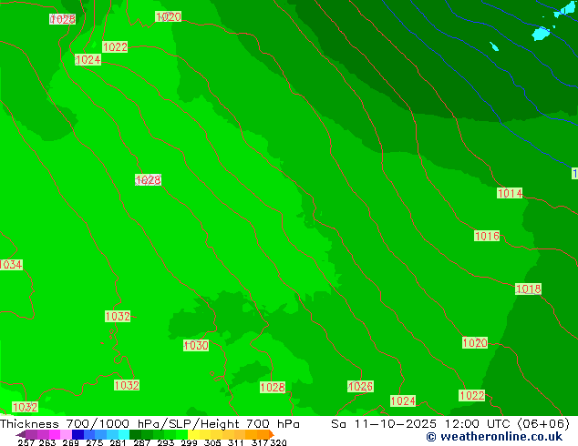This screenshot has height=446, width=578.
Task: Click the purple left arrow of the legend
Action: [20, 434]
